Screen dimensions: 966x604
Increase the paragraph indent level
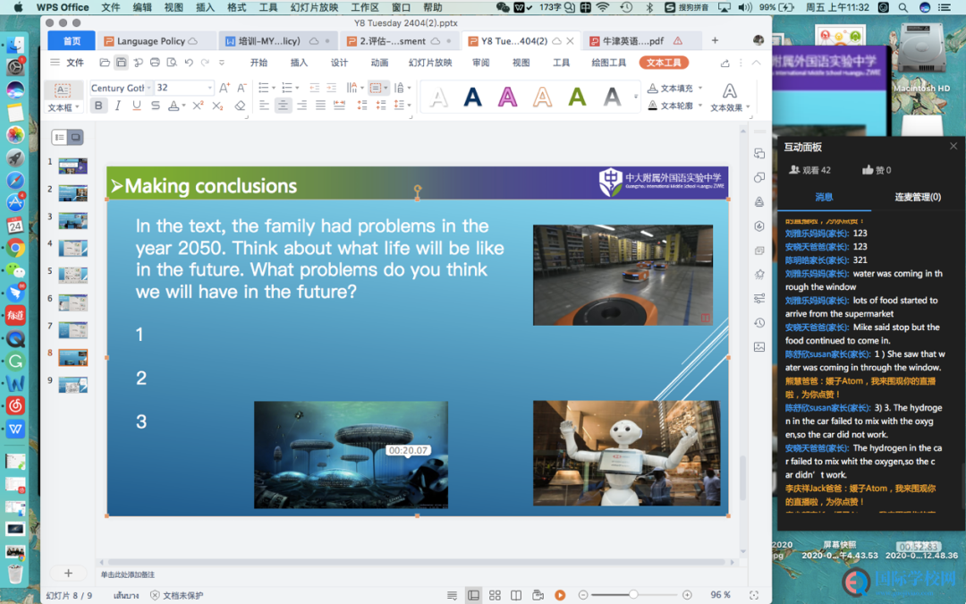332,88
